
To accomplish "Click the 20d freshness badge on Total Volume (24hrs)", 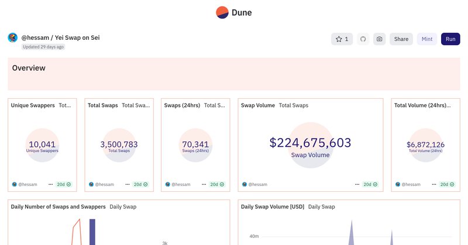I will point(447,184).
